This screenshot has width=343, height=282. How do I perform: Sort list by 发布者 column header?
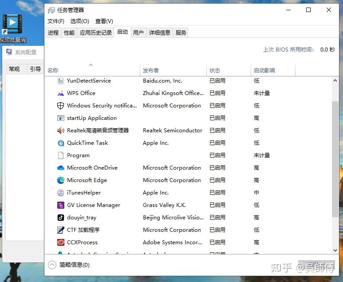click(173, 70)
